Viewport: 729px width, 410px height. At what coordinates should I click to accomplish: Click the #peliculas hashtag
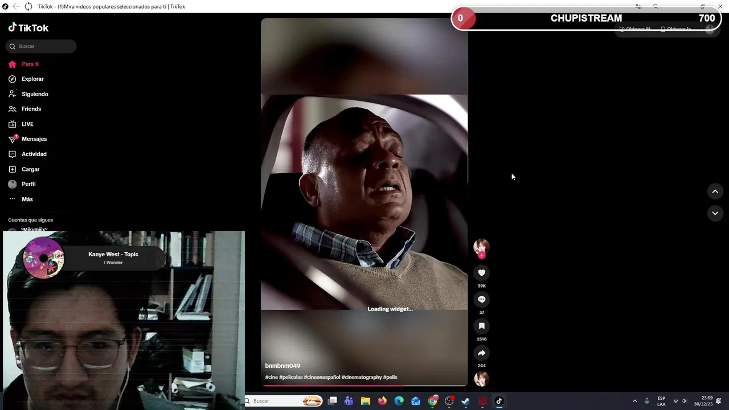click(290, 377)
